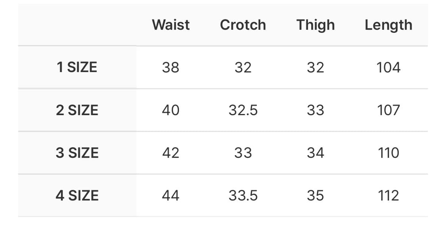
Task: Click the length value 104
Action: (x=388, y=67)
